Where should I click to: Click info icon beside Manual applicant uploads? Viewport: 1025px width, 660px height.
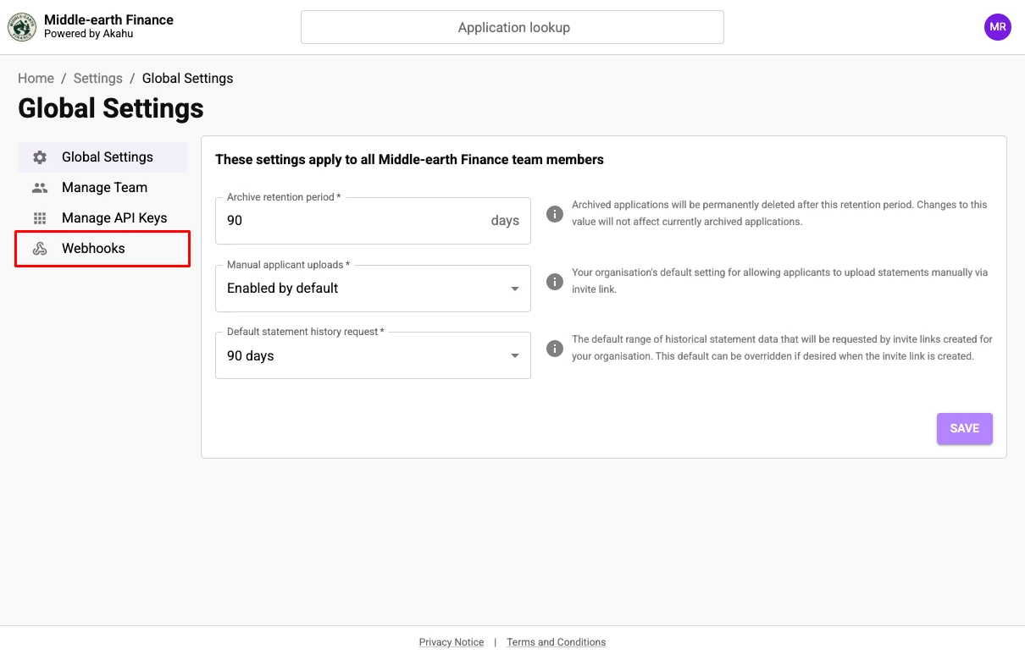(x=555, y=282)
